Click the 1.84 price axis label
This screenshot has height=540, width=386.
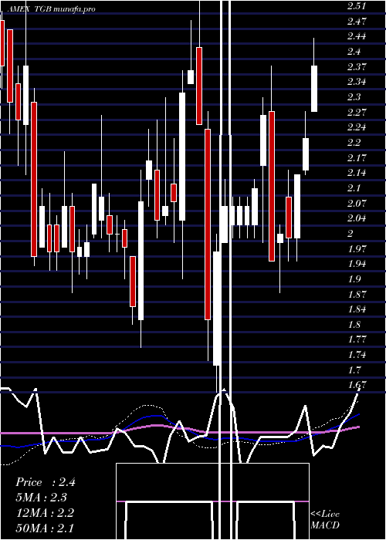pos(357,309)
